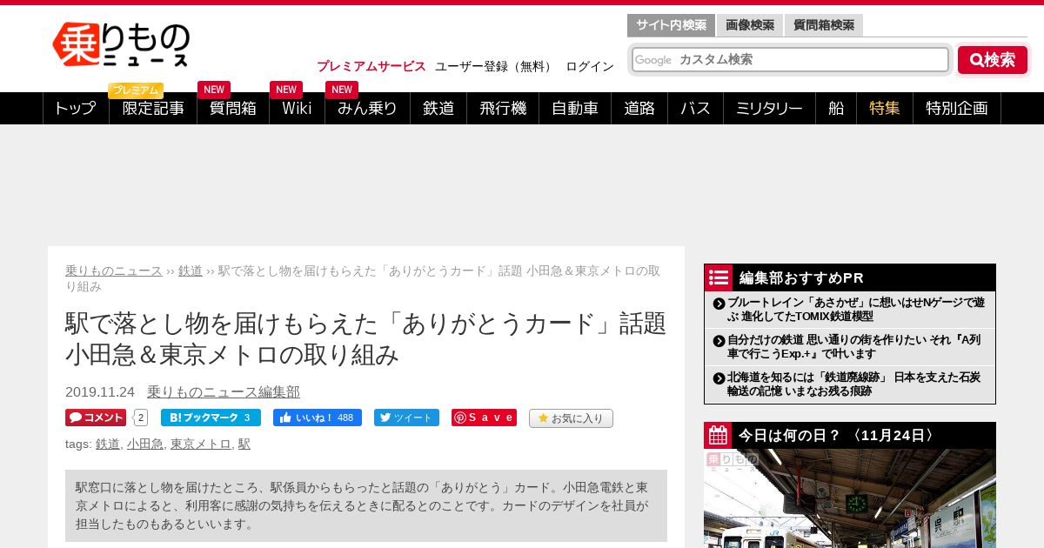
Task: Open PR article about ブルートレイン「あさかぜ」
Action: point(855,310)
